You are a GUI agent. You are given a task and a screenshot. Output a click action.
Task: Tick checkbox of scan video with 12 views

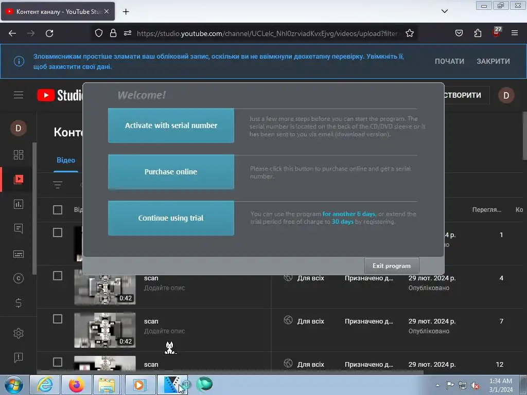pyautogui.click(x=58, y=362)
